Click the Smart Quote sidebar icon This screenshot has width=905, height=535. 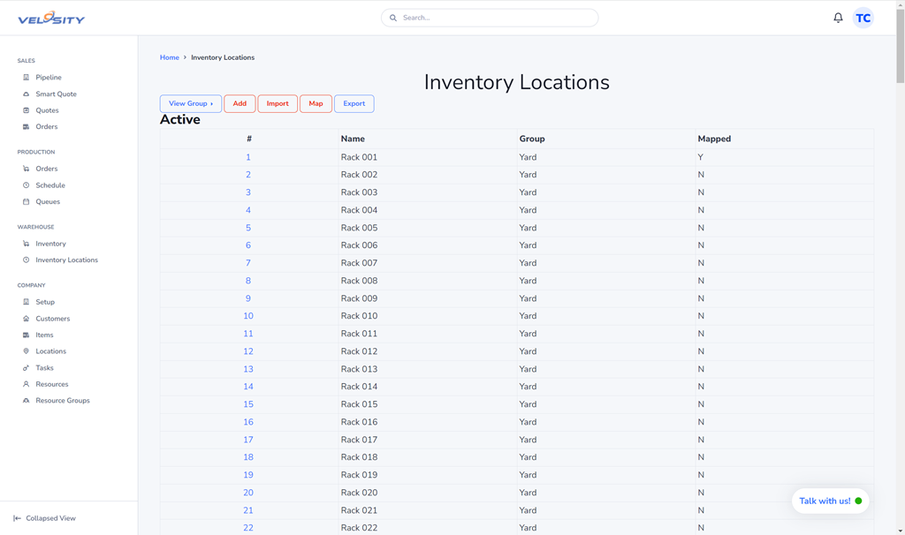[26, 94]
